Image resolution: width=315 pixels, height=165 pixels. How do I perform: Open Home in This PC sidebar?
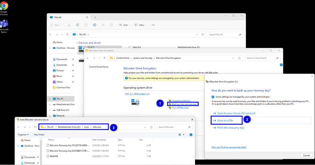(x=58, y=42)
